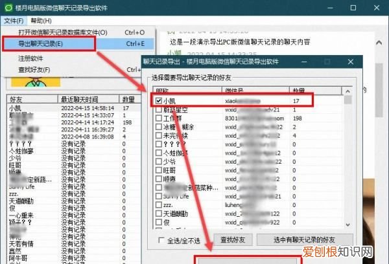Image resolution: width=389 pixels, height=264 pixels.
Task: Click the 查找好友 button
Action: tap(233, 239)
